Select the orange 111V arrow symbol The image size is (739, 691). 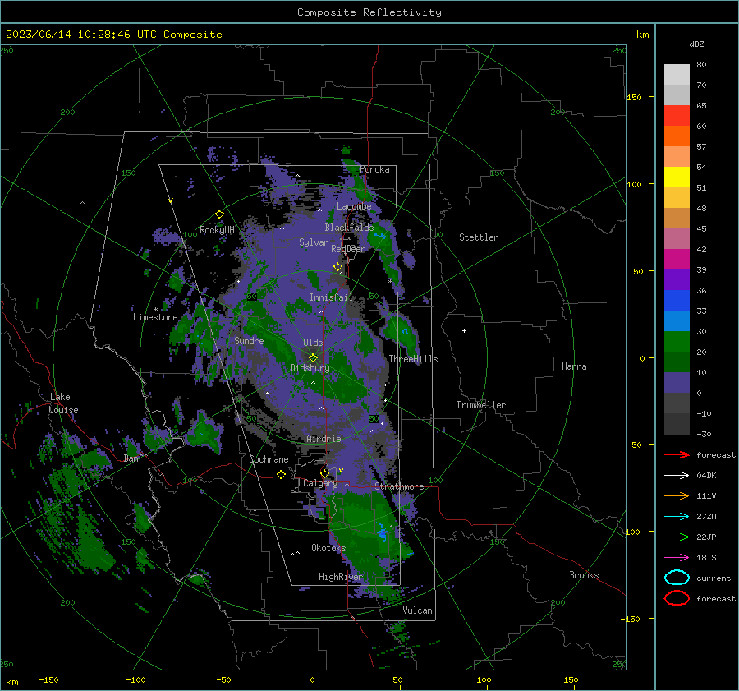tap(677, 495)
